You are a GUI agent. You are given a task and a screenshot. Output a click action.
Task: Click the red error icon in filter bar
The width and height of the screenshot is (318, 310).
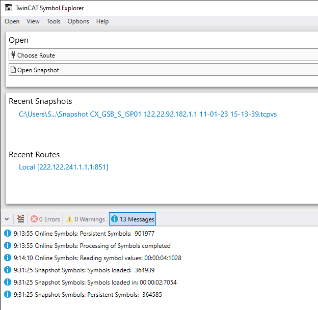tap(34, 219)
